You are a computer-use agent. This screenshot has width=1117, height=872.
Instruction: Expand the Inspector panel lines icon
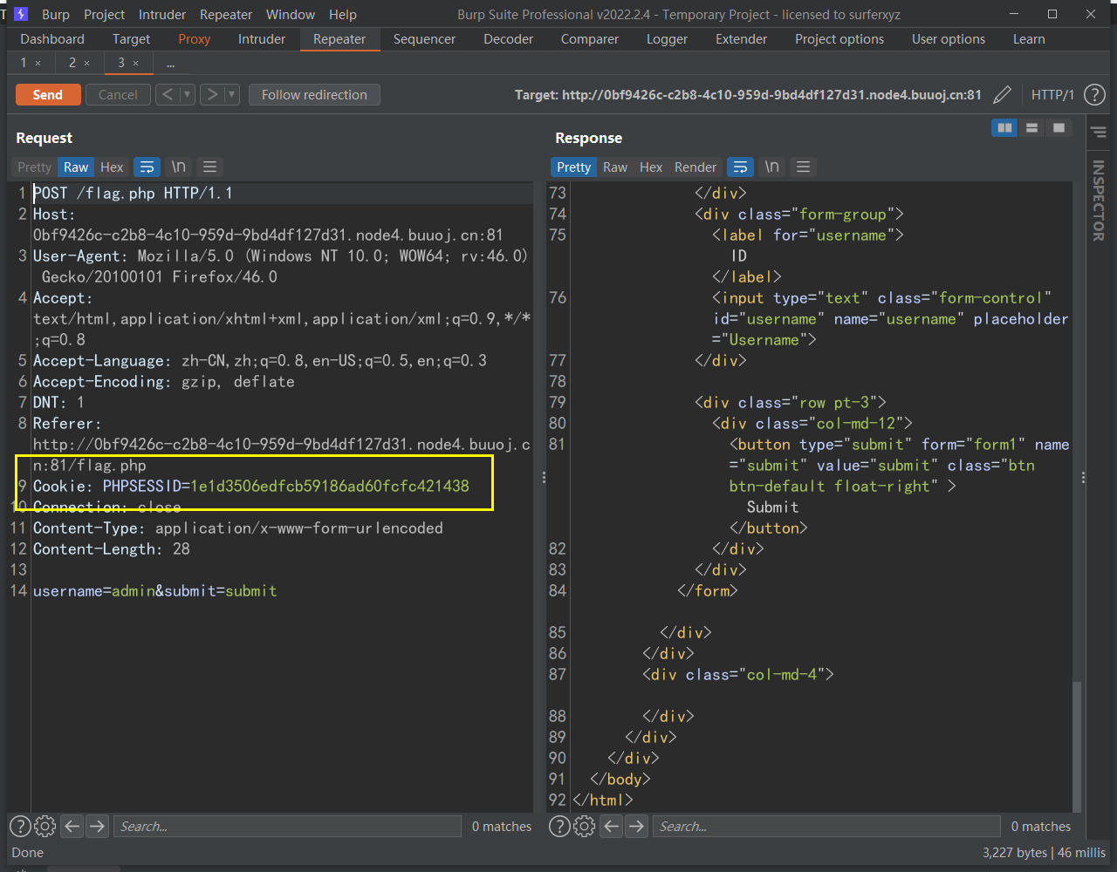click(x=1099, y=133)
